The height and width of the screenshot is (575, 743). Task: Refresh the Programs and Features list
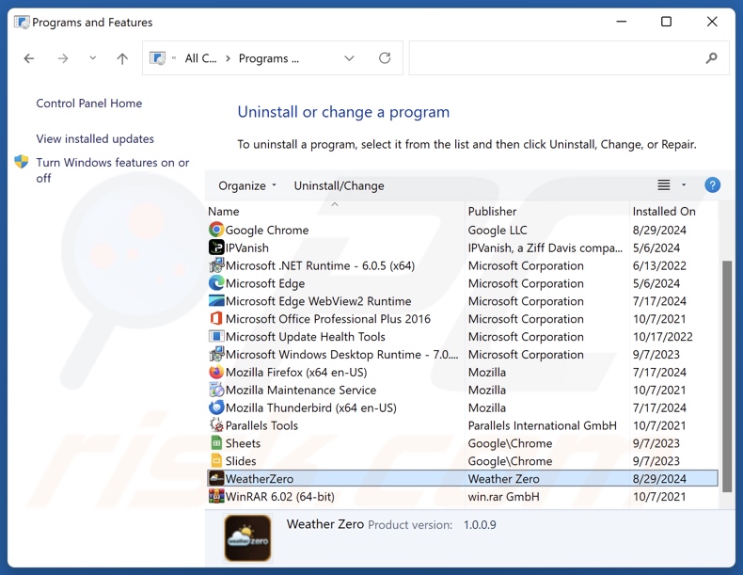pyautogui.click(x=385, y=58)
